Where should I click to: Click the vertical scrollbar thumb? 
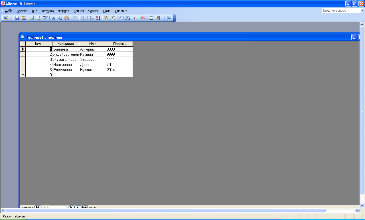tap(362, 111)
